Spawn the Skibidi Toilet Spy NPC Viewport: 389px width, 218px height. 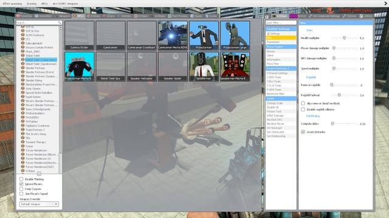[111, 67]
